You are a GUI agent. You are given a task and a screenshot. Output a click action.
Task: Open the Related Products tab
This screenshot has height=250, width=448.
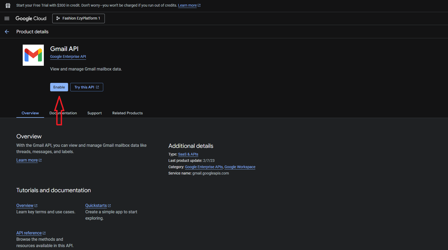coord(128,113)
